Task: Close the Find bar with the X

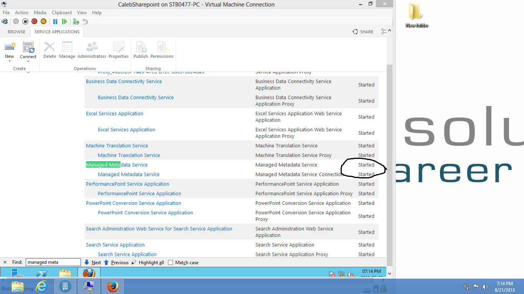Action: [5, 263]
